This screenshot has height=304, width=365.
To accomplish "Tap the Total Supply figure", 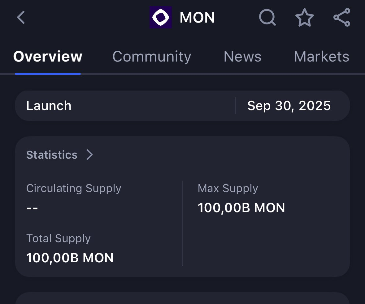I will (70, 258).
